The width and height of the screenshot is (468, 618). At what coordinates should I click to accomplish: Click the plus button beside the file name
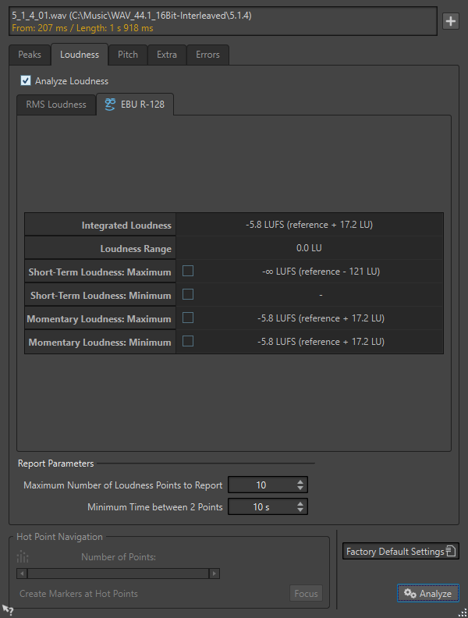point(451,22)
